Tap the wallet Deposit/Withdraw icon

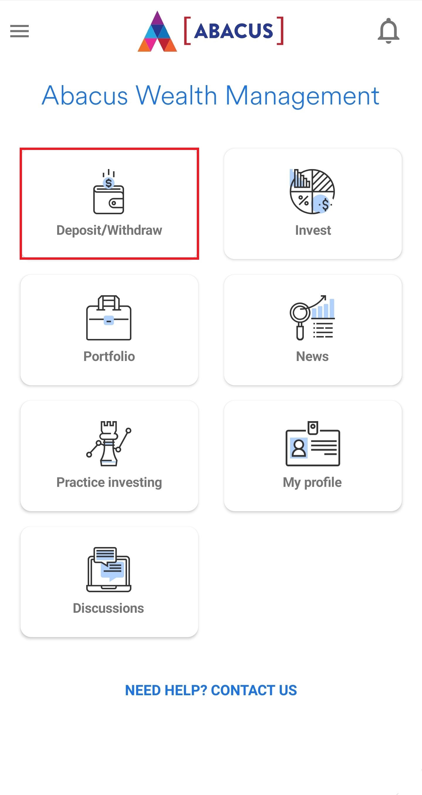[x=109, y=191]
